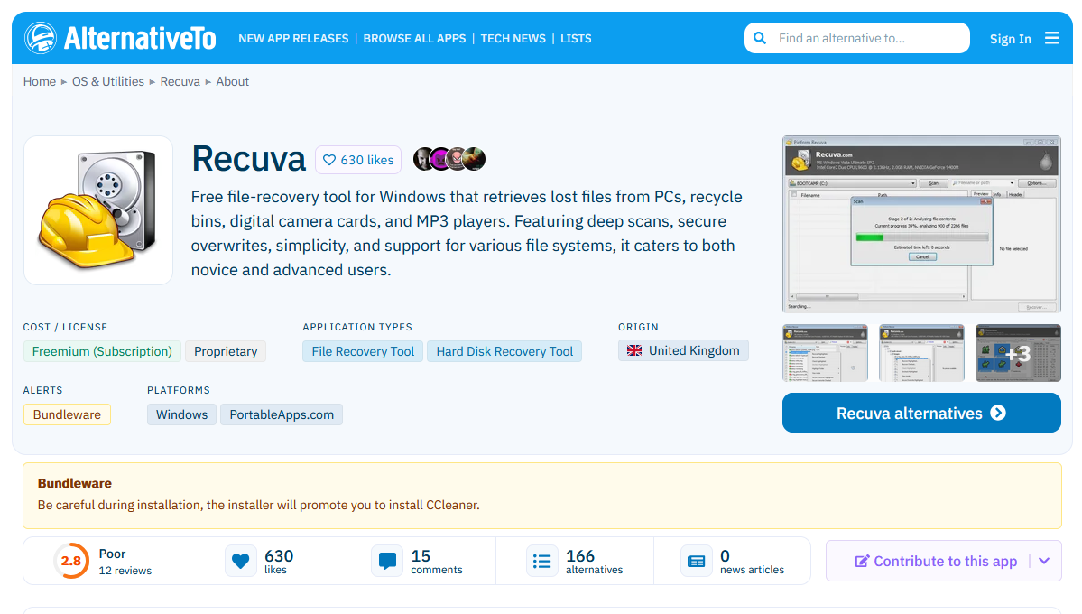
Task: Click Recuva alternatives button
Action: pos(921,413)
